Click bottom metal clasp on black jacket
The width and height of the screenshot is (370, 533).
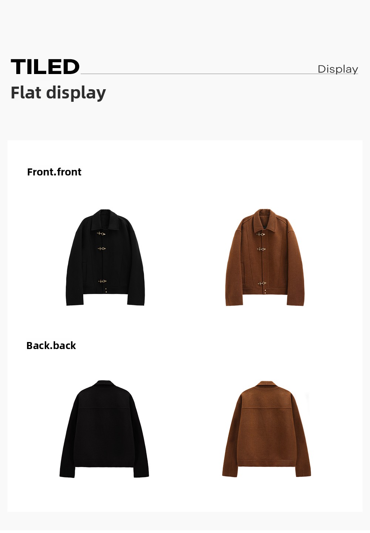coord(102,282)
